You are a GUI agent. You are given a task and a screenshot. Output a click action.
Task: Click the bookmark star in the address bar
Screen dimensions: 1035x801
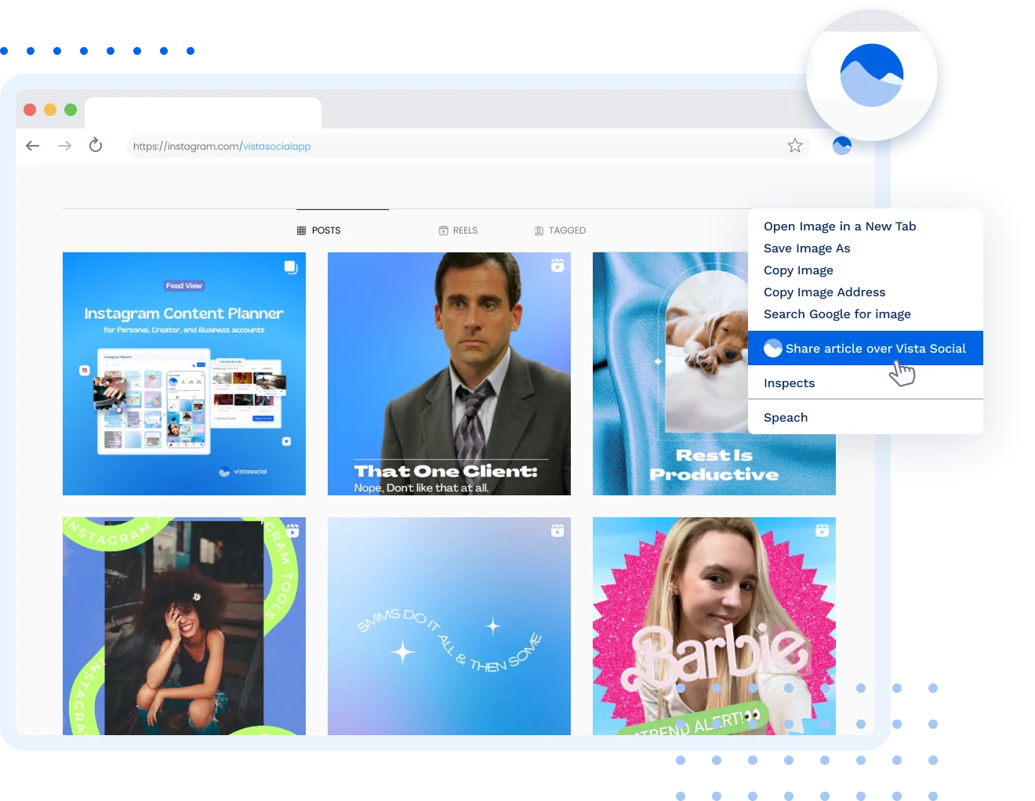tap(794, 145)
